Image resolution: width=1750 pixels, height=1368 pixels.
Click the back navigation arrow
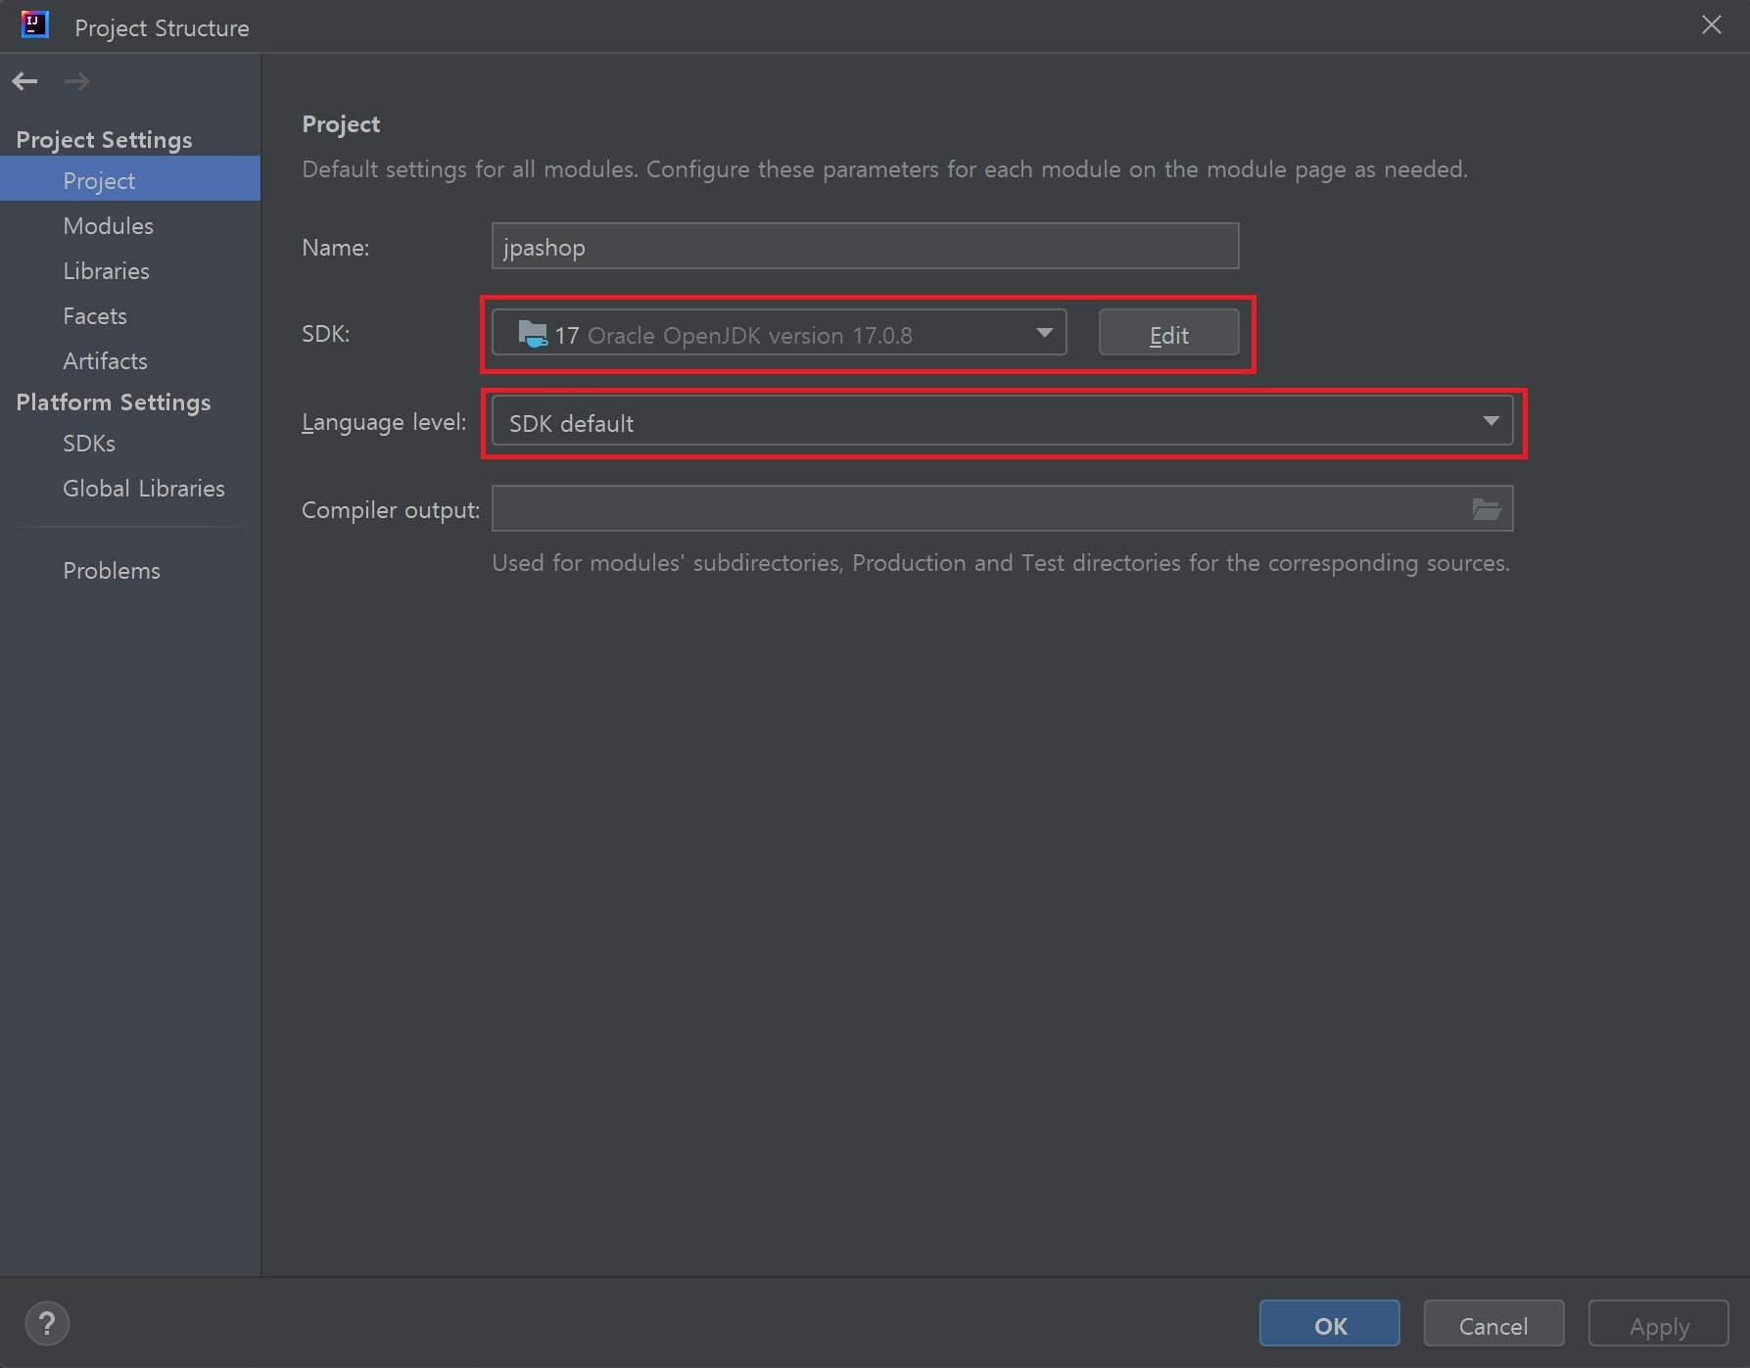25,81
